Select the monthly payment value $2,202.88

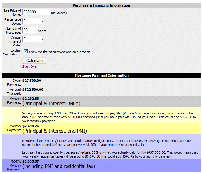coord(31,99)
